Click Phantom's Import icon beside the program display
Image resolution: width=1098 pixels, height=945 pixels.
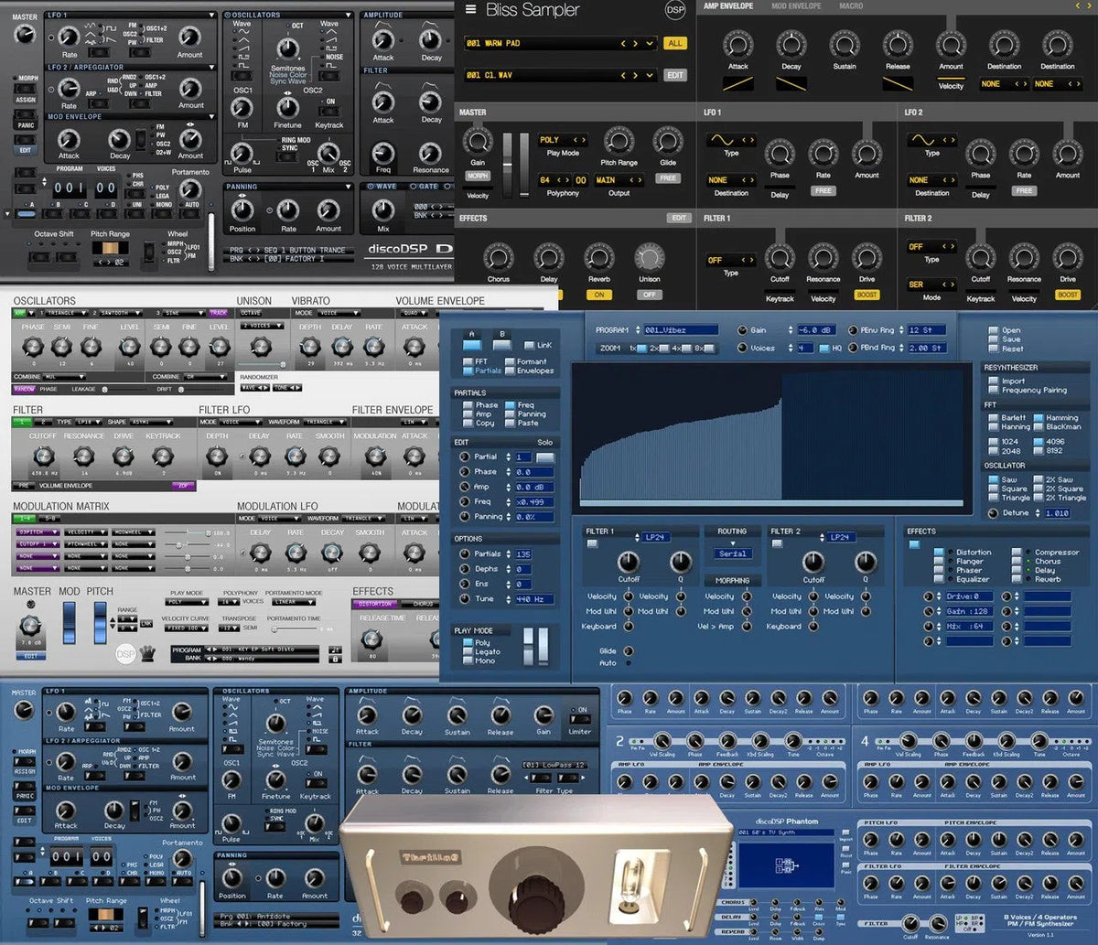tap(845, 833)
